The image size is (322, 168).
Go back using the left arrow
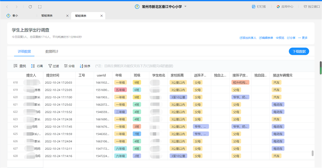pyautogui.click(x=7, y=7)
